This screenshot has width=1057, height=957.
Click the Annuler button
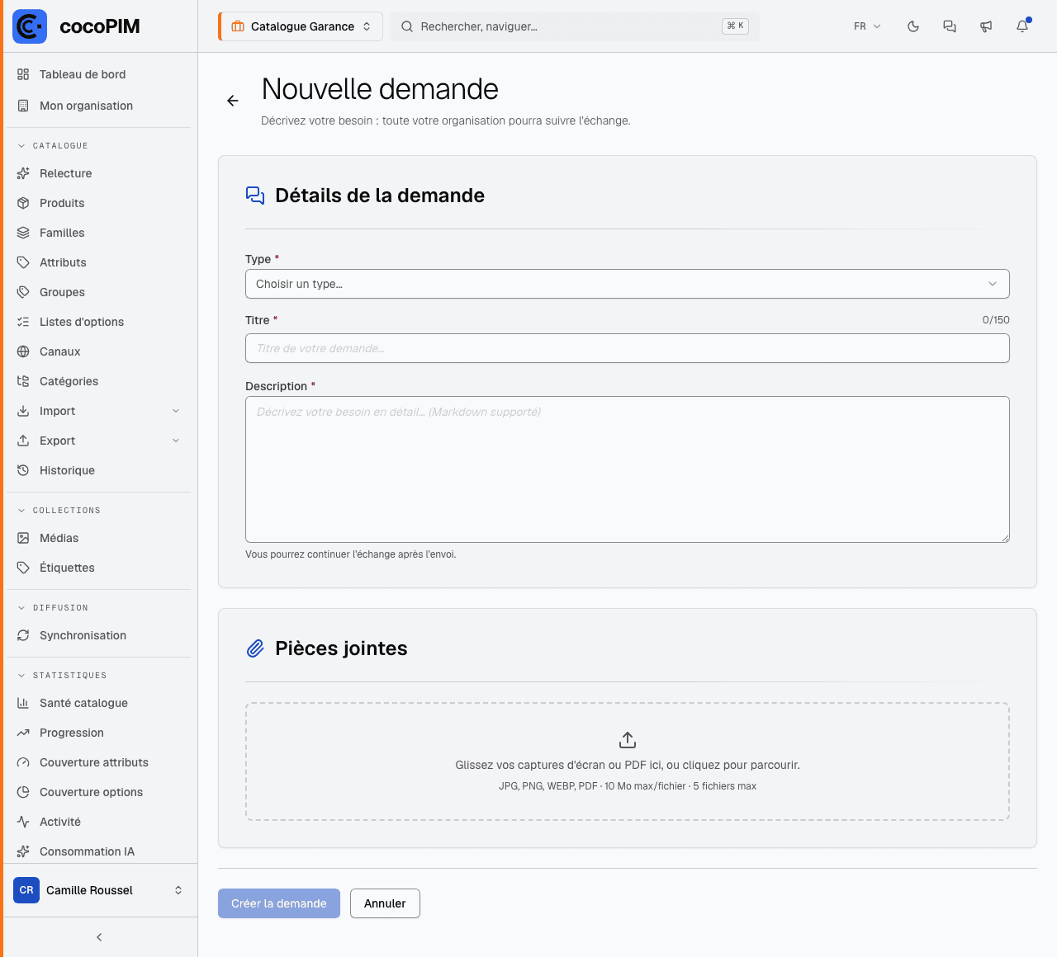point(385,903)
